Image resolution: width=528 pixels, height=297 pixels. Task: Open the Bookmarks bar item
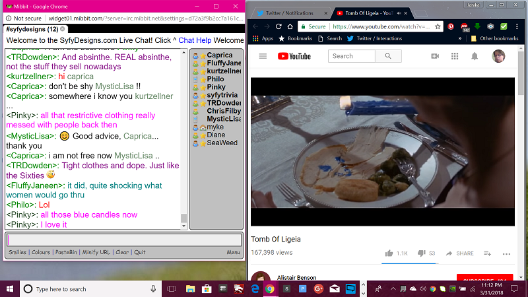point(296,38)
